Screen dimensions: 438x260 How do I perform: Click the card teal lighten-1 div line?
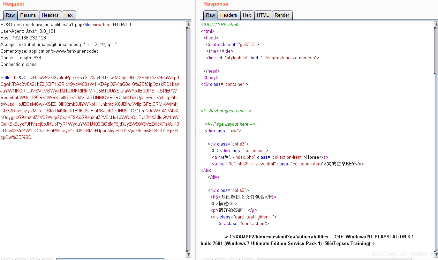pyautogui.click(x=243, y=217)
